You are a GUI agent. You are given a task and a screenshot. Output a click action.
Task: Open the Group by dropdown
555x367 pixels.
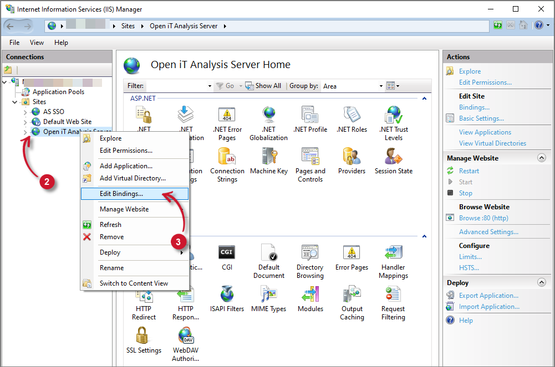click(353, 86)
